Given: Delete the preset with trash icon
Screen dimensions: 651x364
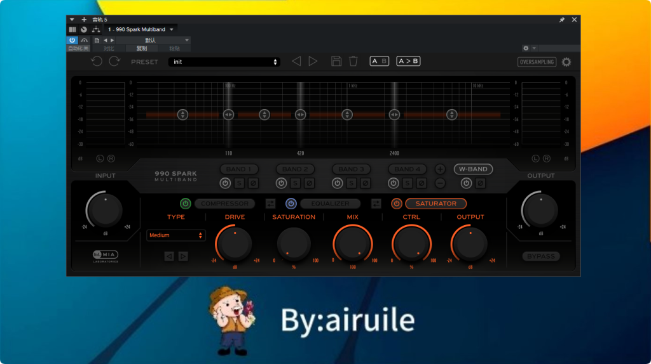Looking at the screenshot, I should coord(353,62).
